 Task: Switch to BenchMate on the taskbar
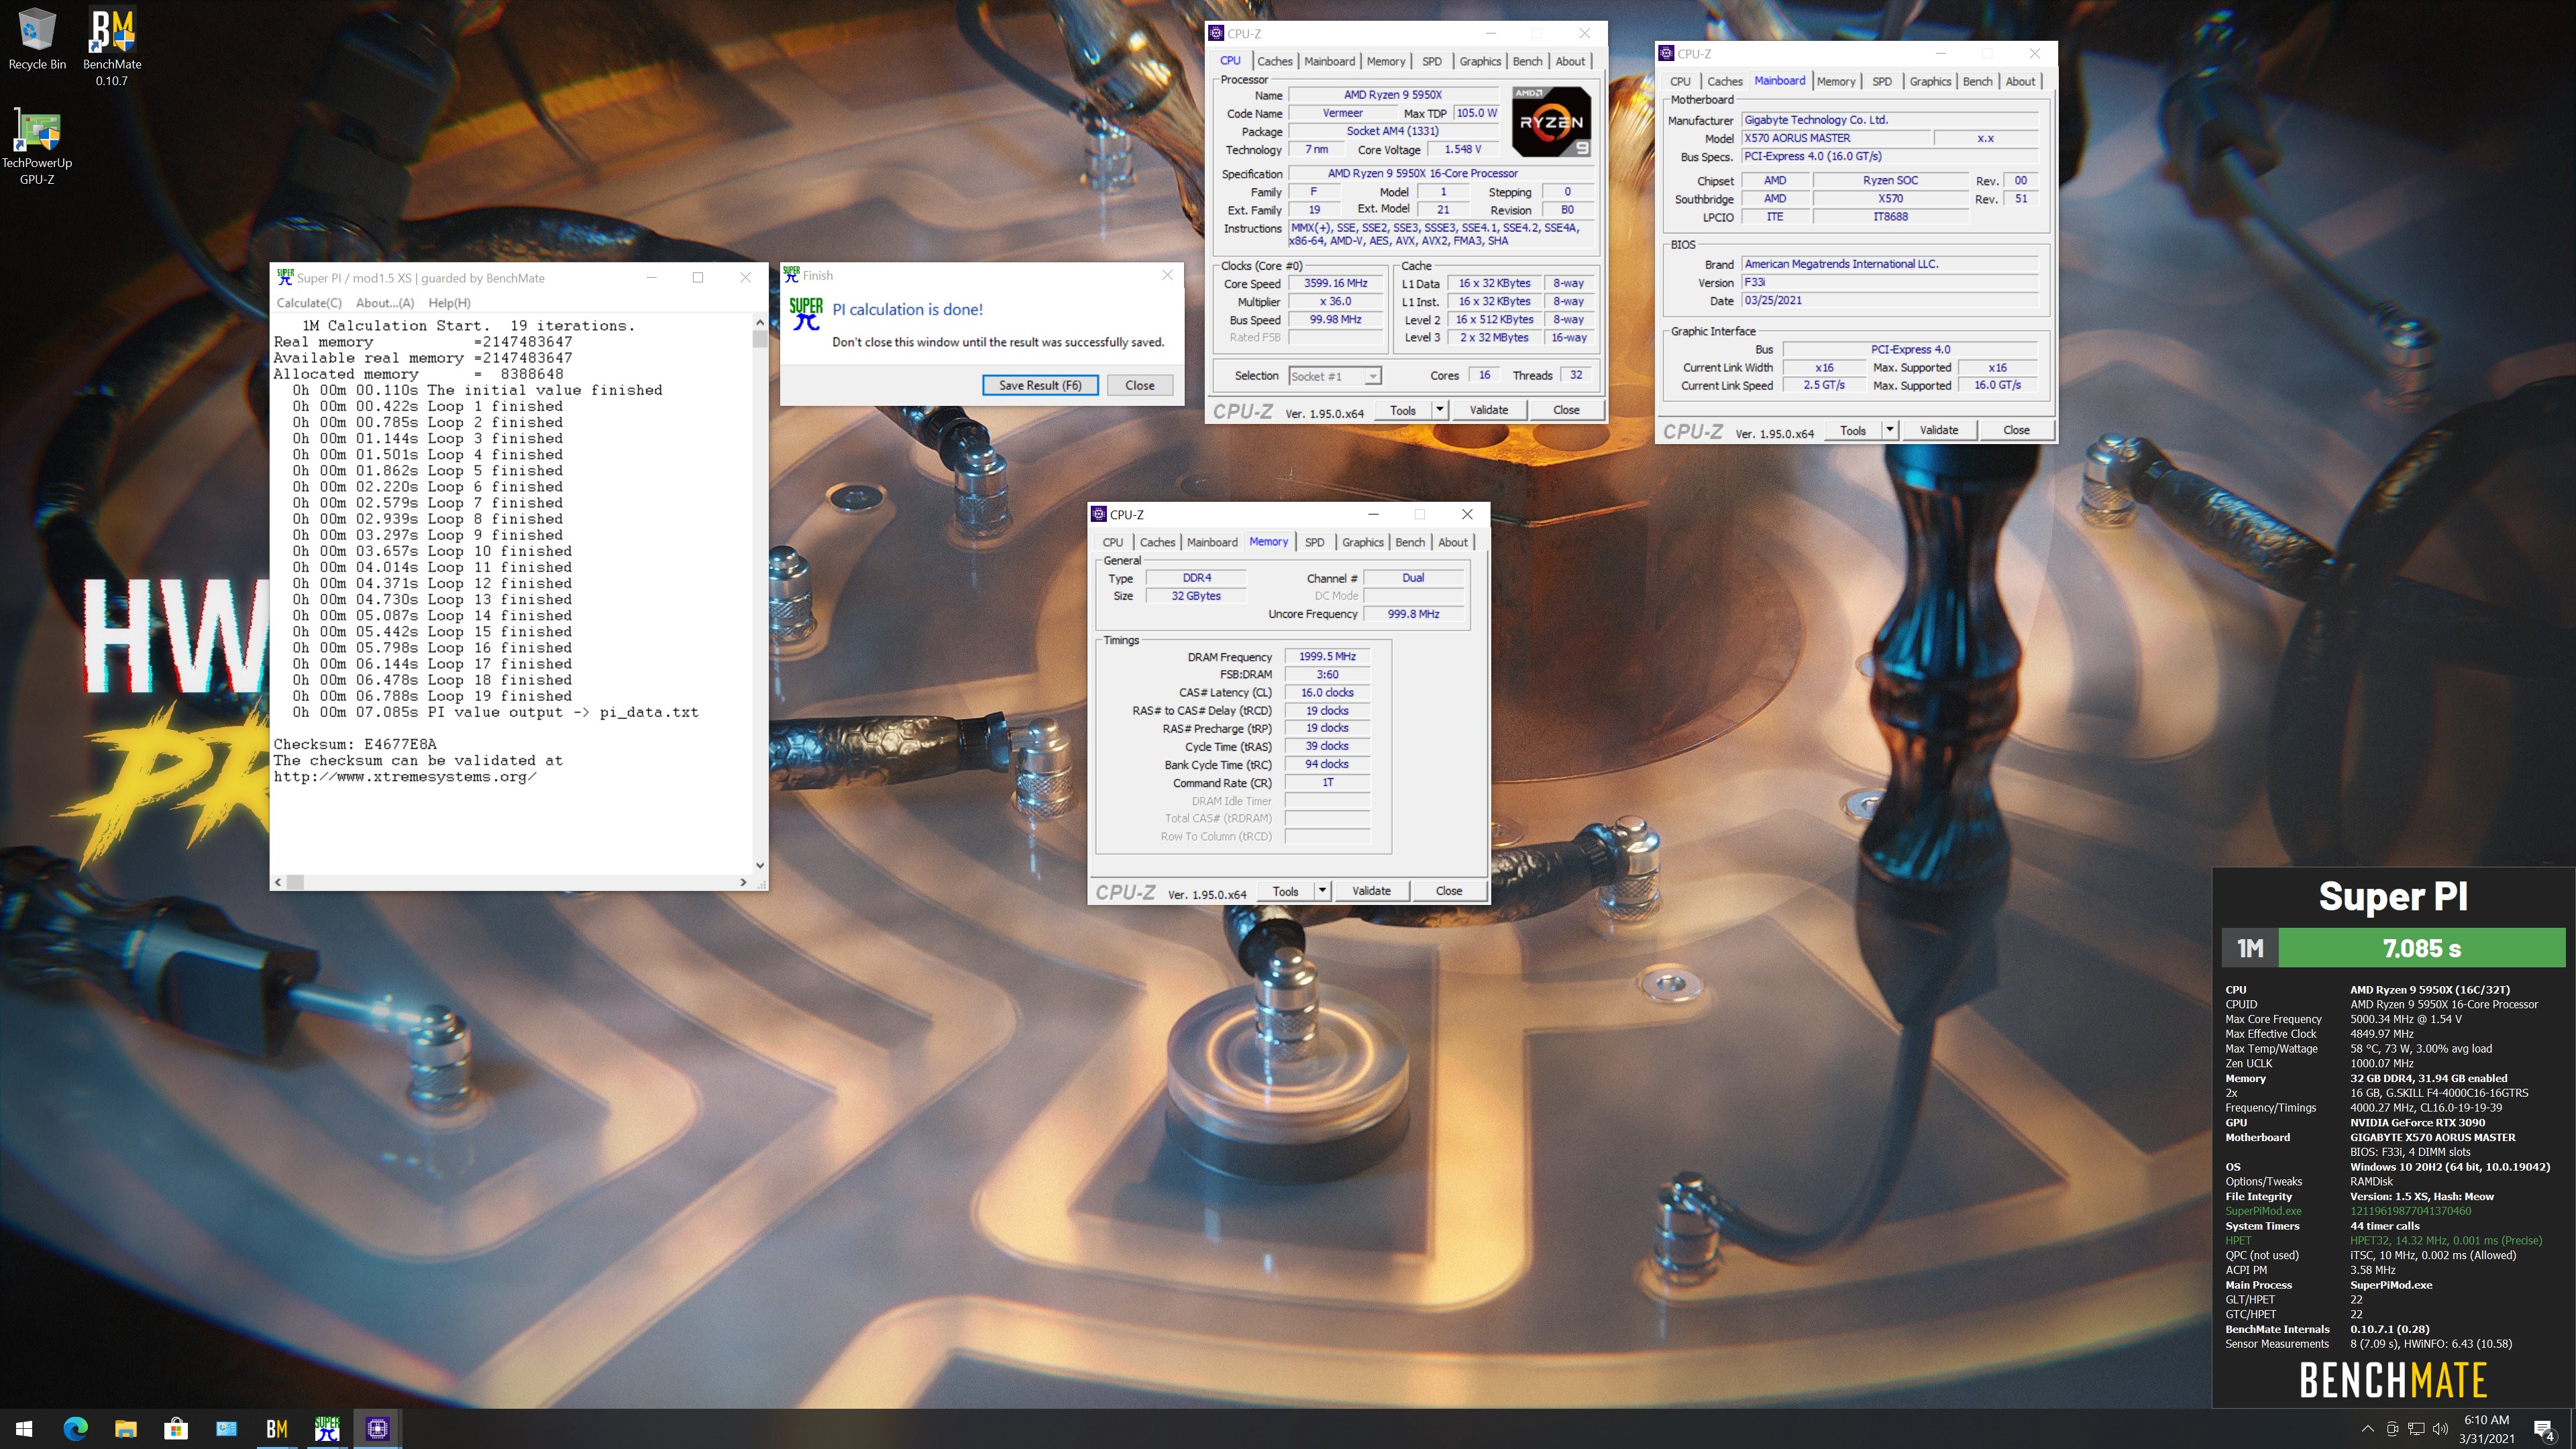(x=277, y=1428)
